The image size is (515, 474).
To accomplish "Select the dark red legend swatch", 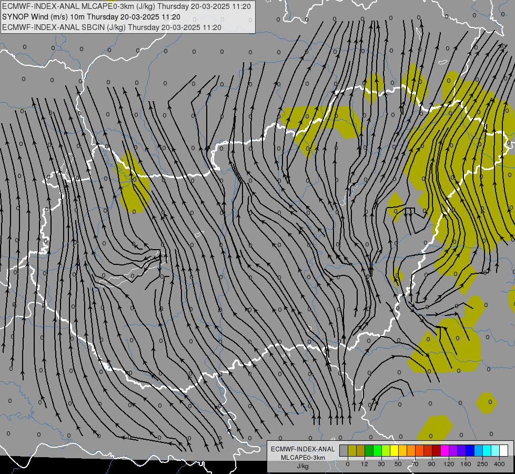I will coord(437,450).
